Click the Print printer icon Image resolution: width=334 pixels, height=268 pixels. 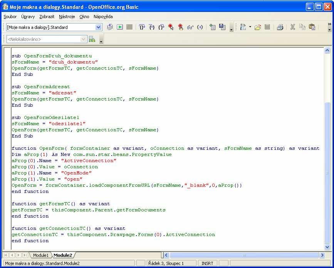click(280, 27)
